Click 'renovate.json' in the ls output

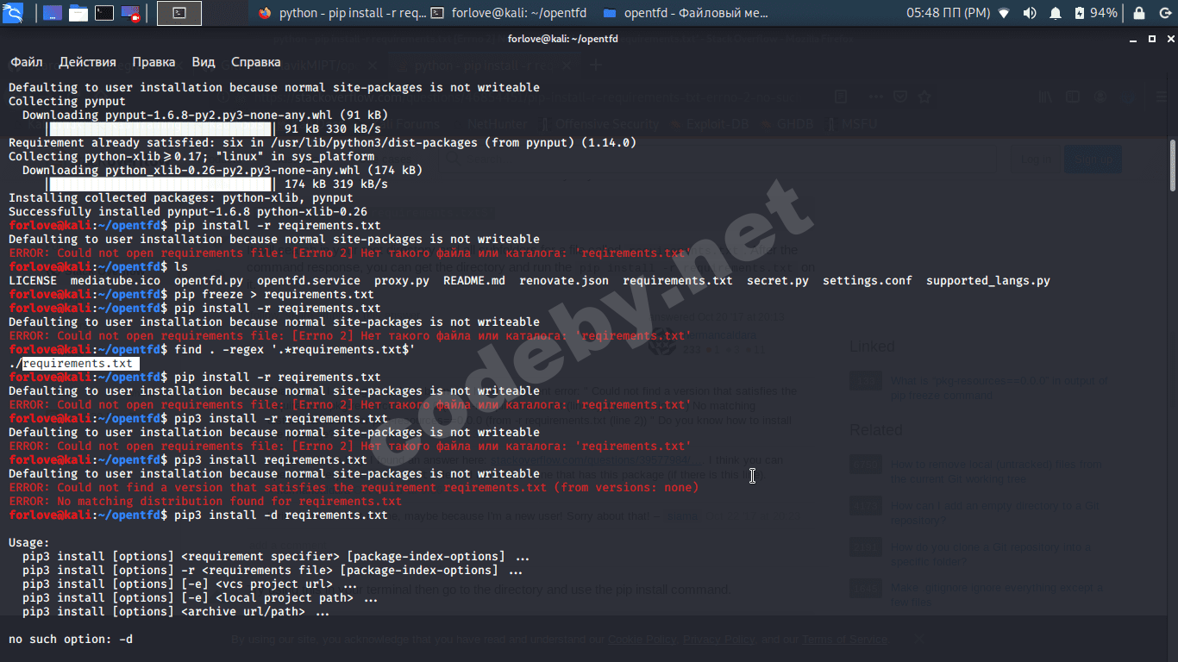click(x=564, y=281)
